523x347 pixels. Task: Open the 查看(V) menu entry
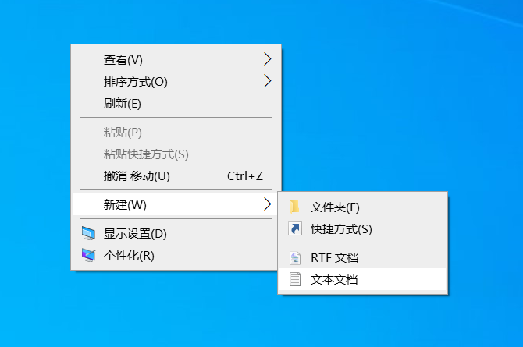coord(123,60)
